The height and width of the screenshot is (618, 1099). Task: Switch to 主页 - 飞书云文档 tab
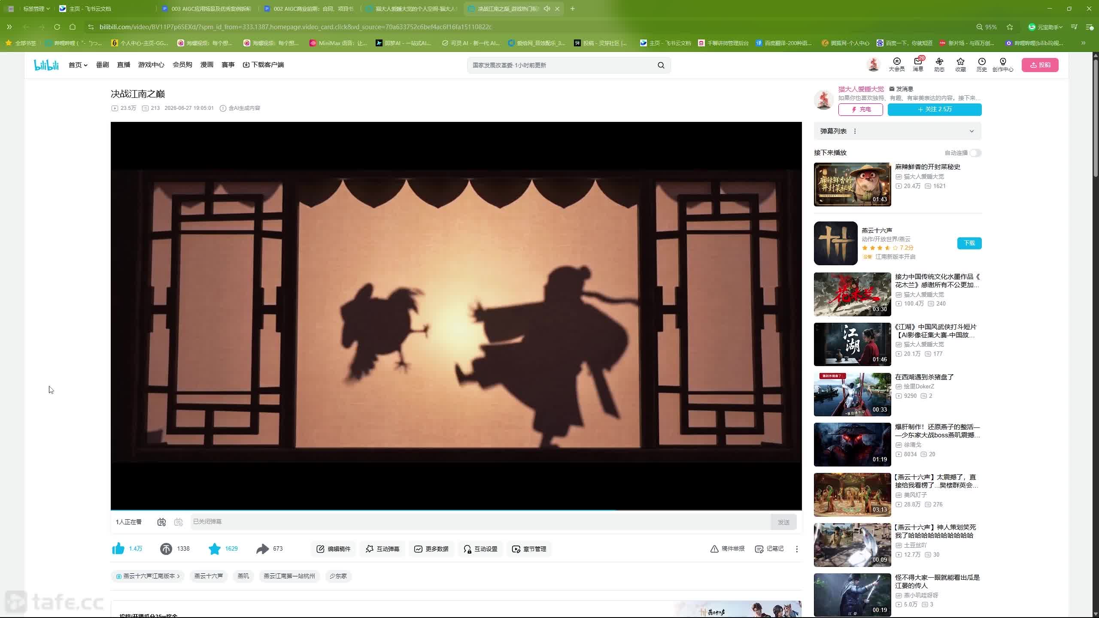[106, 9]
